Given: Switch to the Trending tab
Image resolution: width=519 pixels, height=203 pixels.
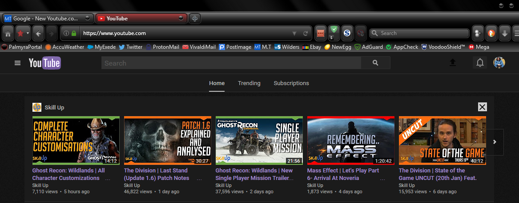Looking at the screenshot, I should pos(249,83).
